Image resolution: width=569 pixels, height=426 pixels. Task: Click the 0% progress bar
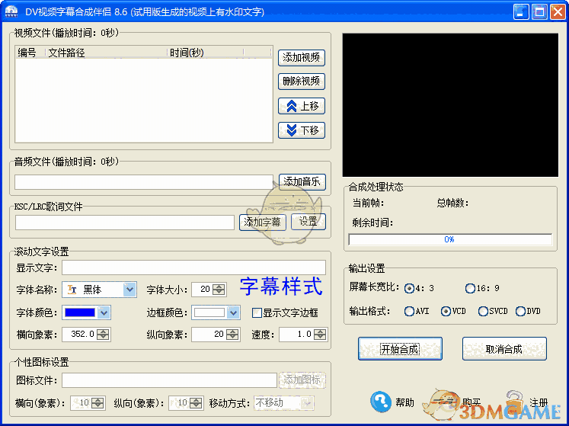pos(450,239)
